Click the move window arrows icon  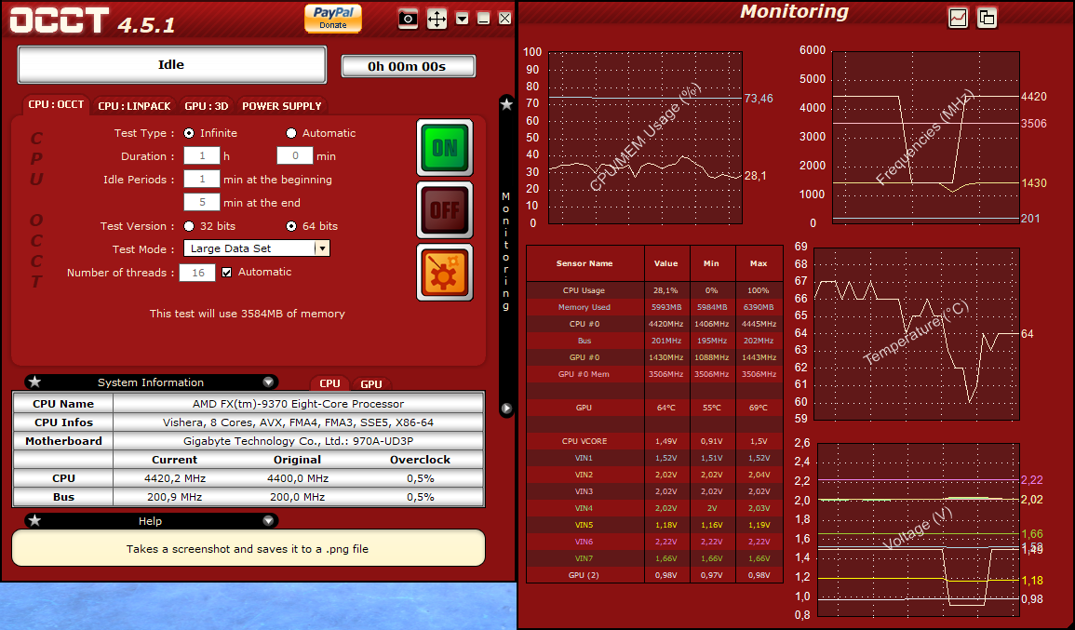[x=437, y=19]
